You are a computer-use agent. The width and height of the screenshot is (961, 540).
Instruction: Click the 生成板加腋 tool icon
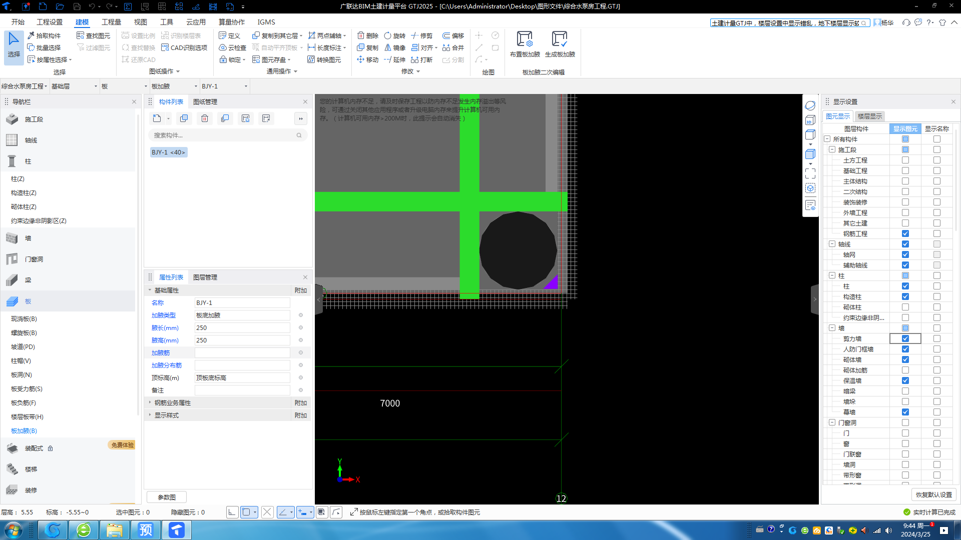coord(559,39)
